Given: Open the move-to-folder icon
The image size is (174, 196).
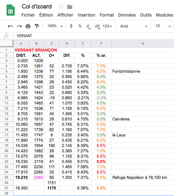Looking at the screenshot, I should point(70,7).
